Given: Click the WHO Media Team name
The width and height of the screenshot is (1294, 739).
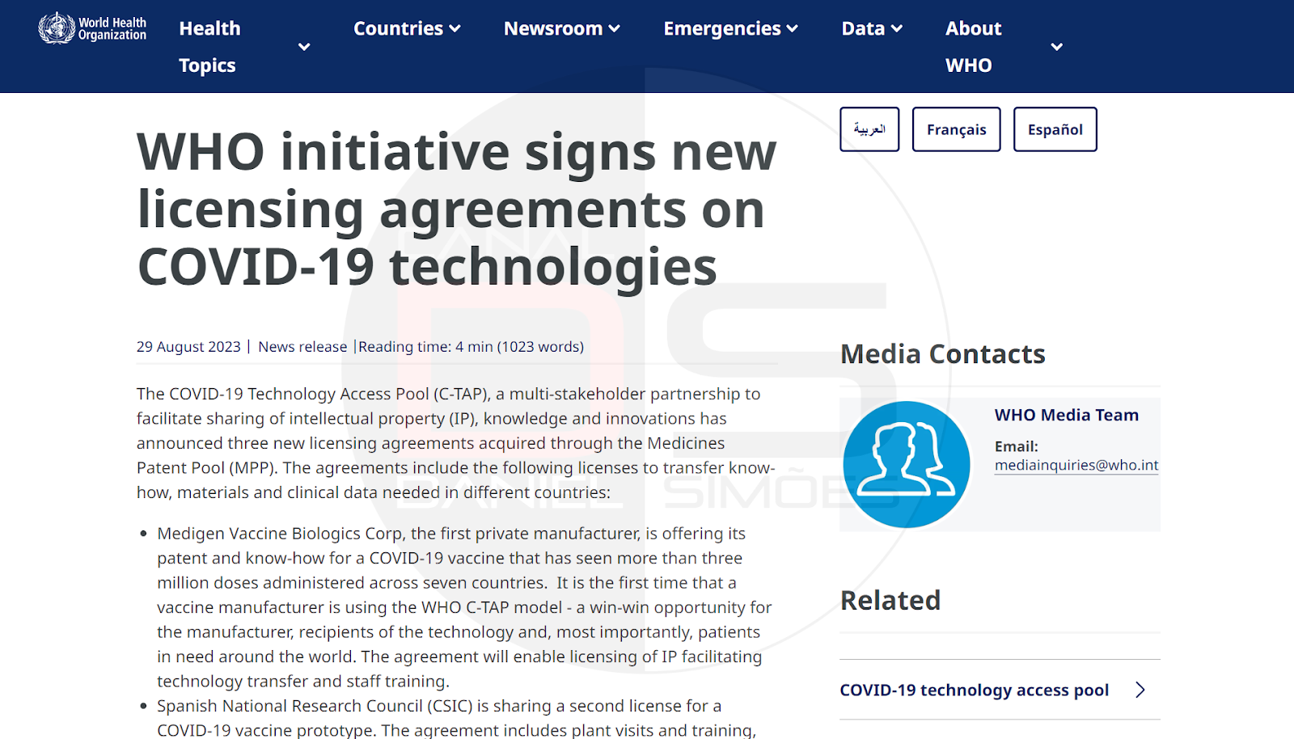Looking at the screenshot, I should (1066, 415).
